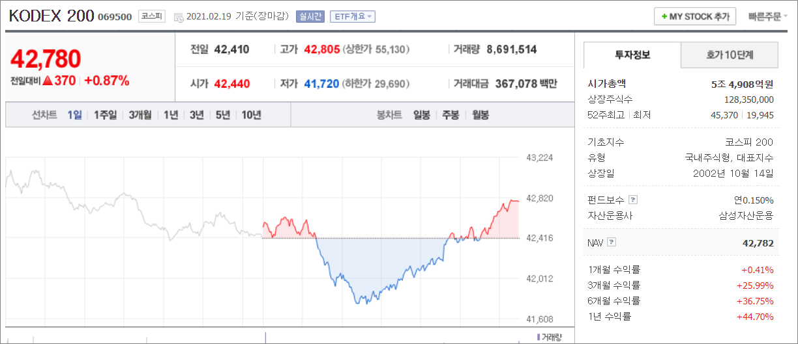Select the 3개월 line chart period
This screenshot has width=798, height=344.
140,115
